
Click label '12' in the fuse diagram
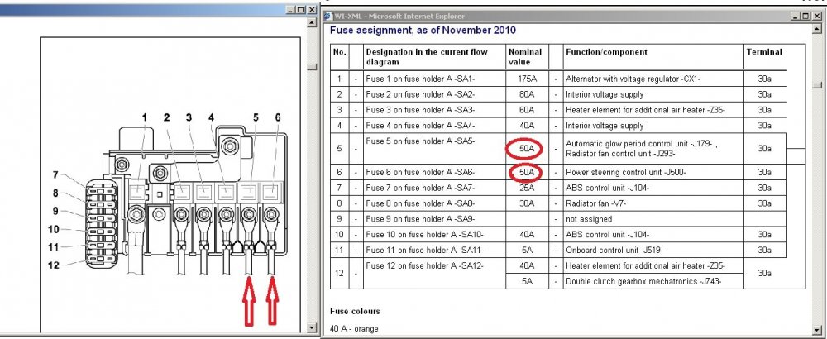[x=53, y=265]
